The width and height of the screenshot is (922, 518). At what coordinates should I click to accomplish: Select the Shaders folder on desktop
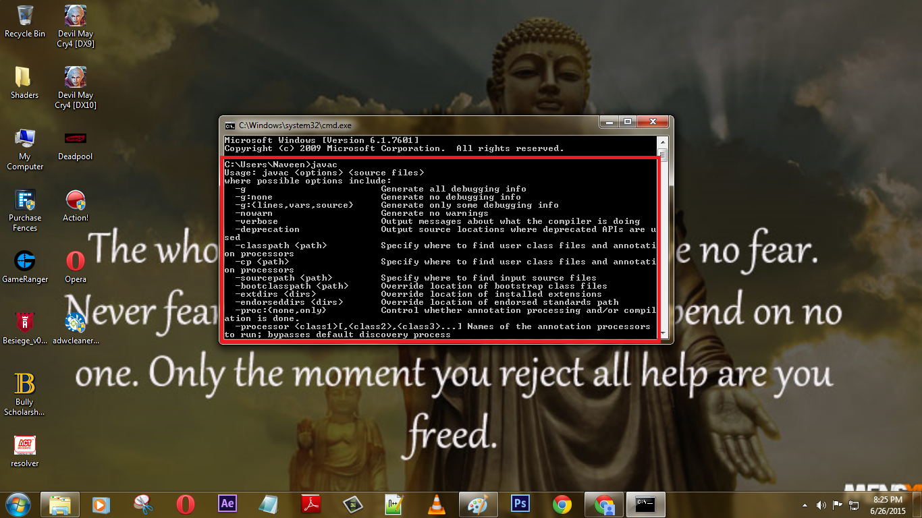[25, 83]
